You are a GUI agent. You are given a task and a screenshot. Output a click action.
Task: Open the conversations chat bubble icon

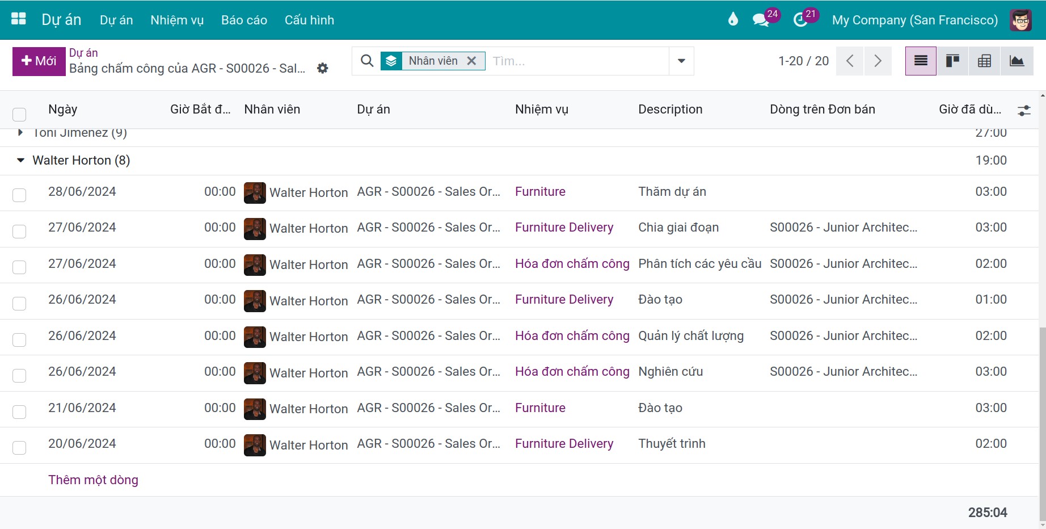coord(760,20)
